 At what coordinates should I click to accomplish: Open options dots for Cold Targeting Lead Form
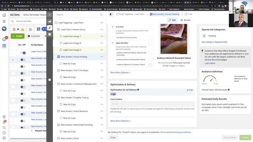tap(102, 23)
